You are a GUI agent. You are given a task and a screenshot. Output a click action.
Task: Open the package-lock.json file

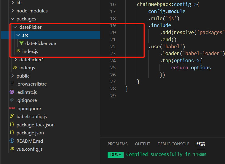[36, 125]
